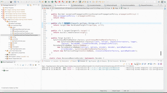Select FeignApplication.java in the tree

(x=19, y=49)
